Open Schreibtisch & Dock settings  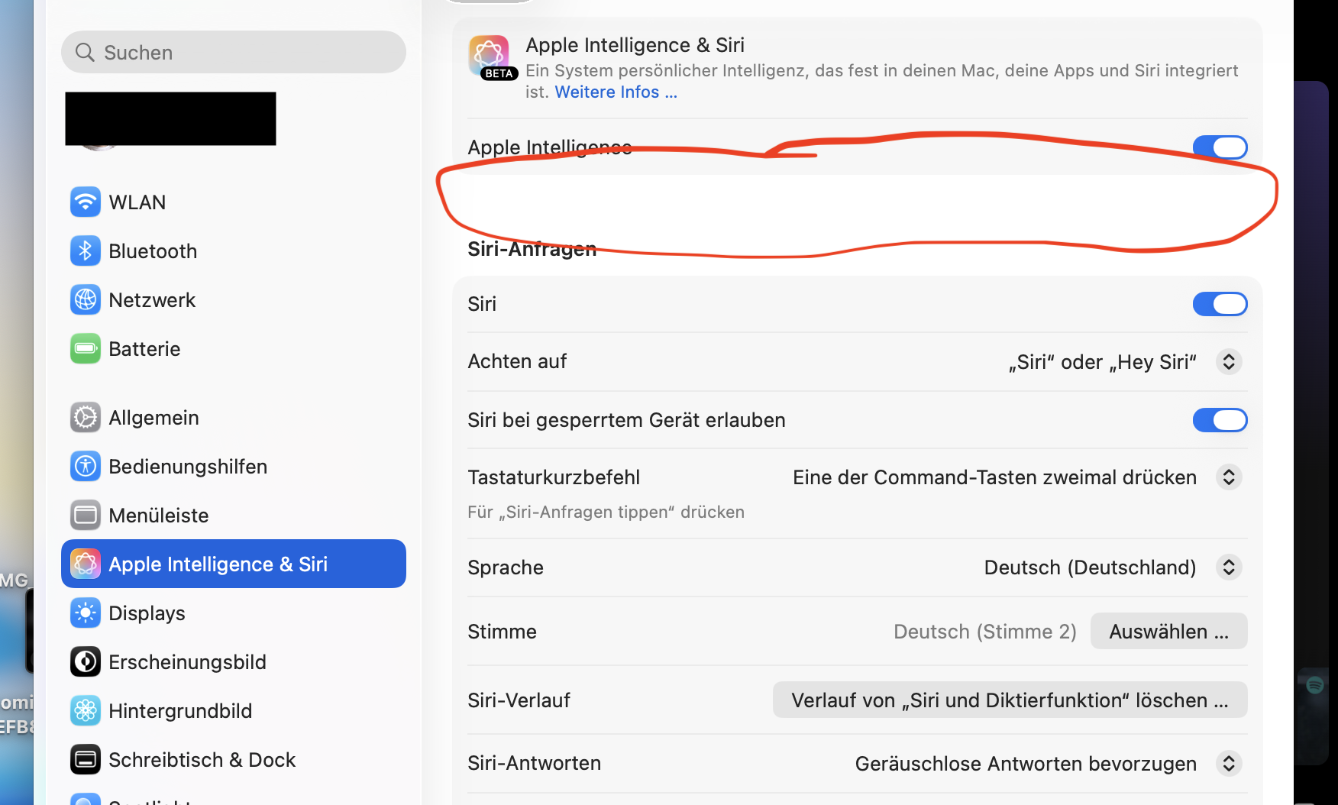(202, 760)
